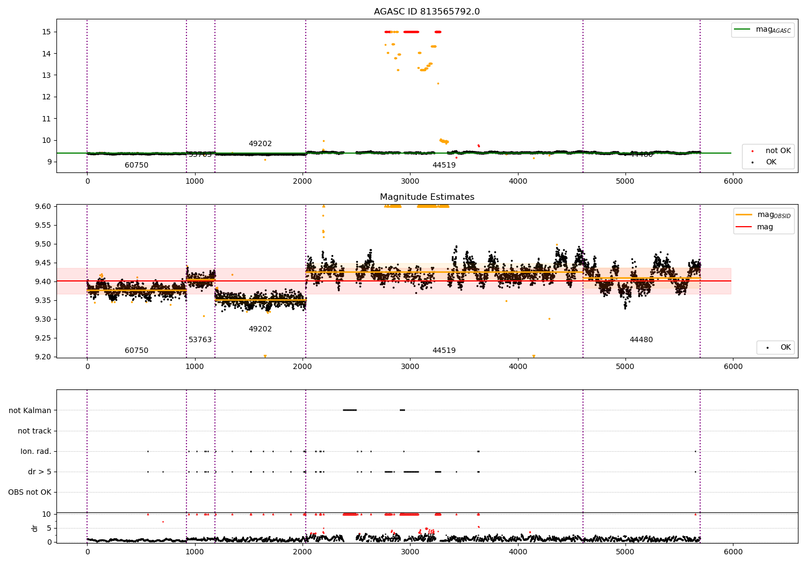The height and width of the screenshot is (564, 806).
Task: Click the red 'not OK' legend marker
Action: (x=752, y=151)
